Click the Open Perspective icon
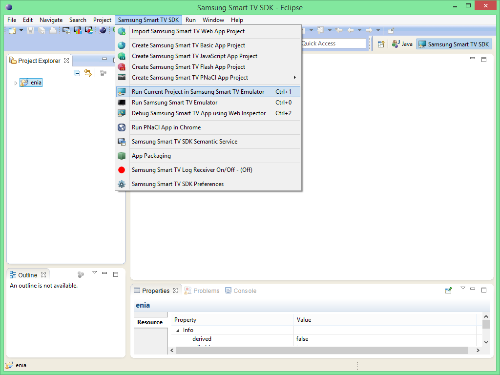This screenshot has height=375, width=500. [381, 44]
